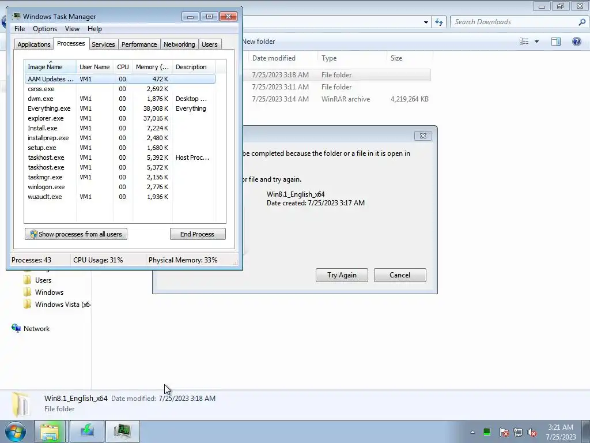Select the Everything.exe process

pos(120,108)
